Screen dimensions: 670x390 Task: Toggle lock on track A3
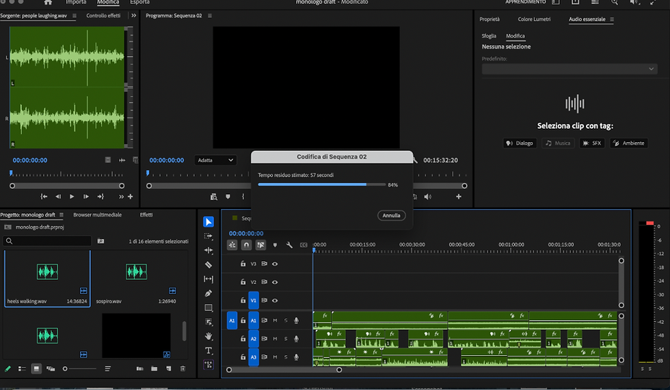coord(243,357)
